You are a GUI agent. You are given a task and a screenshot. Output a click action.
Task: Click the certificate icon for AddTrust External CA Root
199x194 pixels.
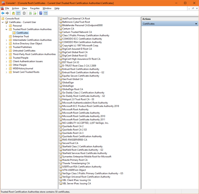[61, 19]
